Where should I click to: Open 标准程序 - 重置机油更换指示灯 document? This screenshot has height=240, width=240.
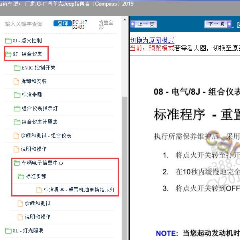coord(79,190)
